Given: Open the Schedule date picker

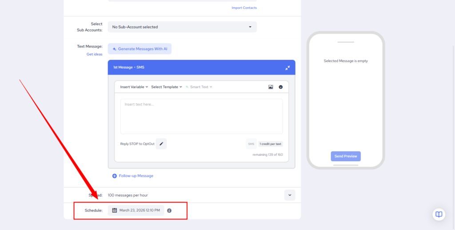Looking at the screenshot, I should [x=136, y=210].
